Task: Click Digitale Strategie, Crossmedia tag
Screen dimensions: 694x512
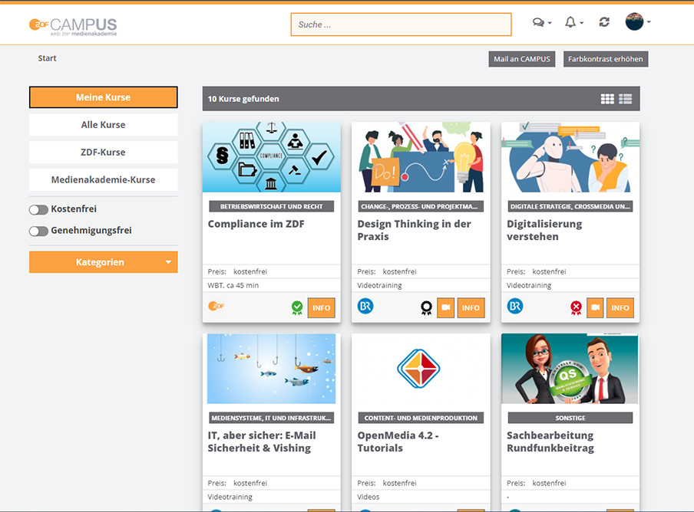Action: click(x=570, y=206)
